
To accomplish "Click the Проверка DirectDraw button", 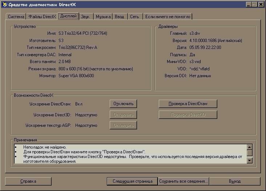I will pos(188,104).
